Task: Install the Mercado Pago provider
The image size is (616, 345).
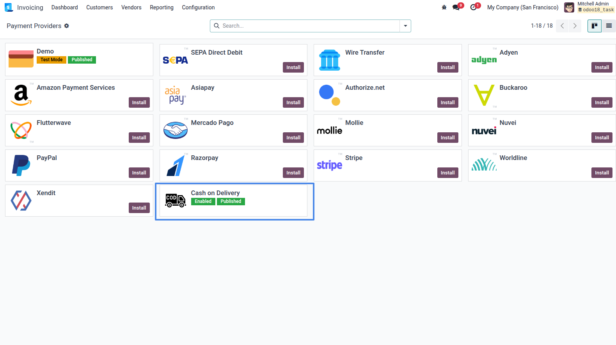Action: pyautogui.click(x=293, y=138)
